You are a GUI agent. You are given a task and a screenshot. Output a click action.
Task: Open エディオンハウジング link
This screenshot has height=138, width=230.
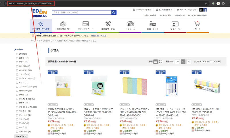pyautogui.click(x=187, y=10)
